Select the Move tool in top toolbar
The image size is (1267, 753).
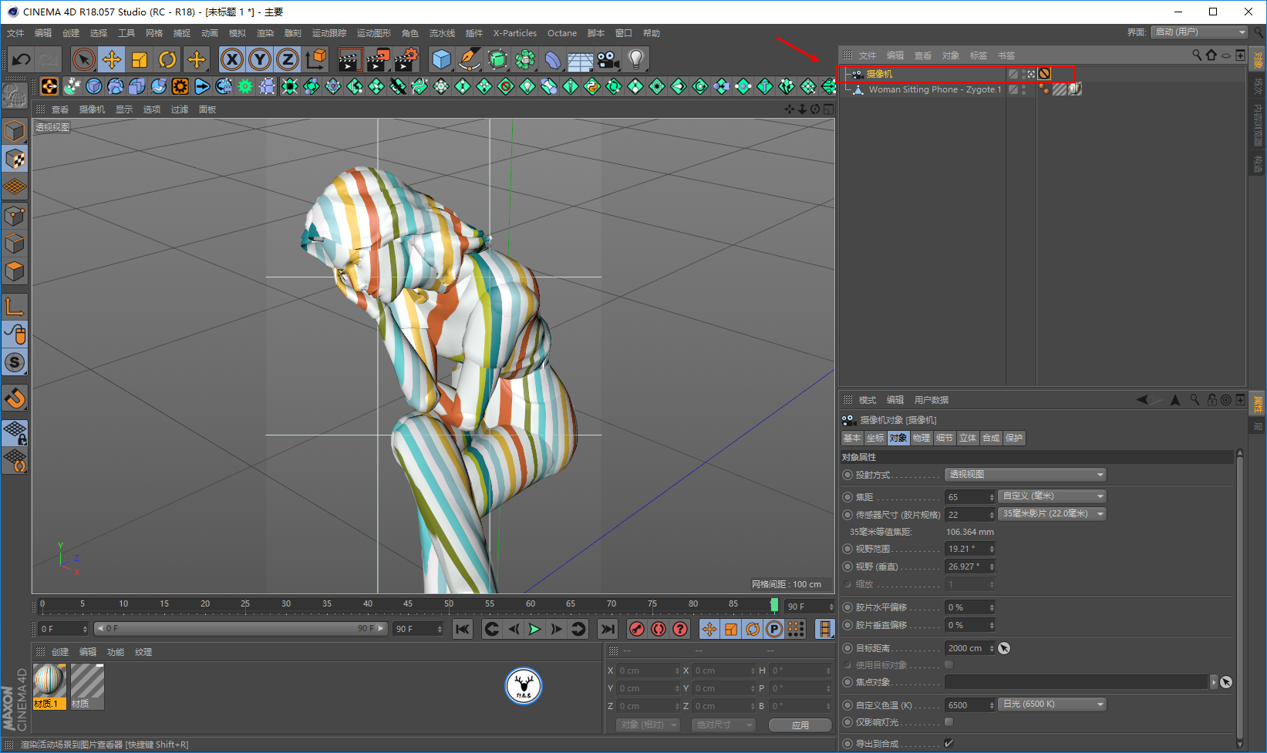pos(111,59)
